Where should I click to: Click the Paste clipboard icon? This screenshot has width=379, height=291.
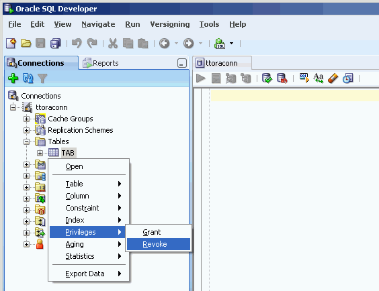143,44
